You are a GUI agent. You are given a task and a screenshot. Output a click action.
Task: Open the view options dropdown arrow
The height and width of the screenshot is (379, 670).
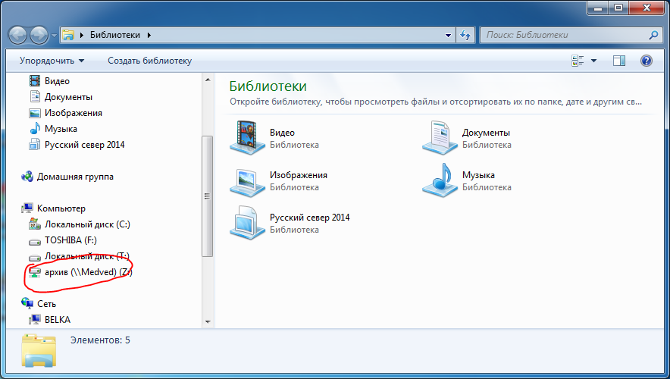[x=593, y=61]
